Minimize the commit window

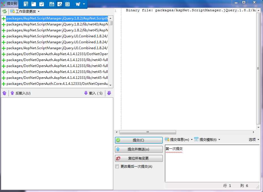pyautogui.click(x=236, y=2)
